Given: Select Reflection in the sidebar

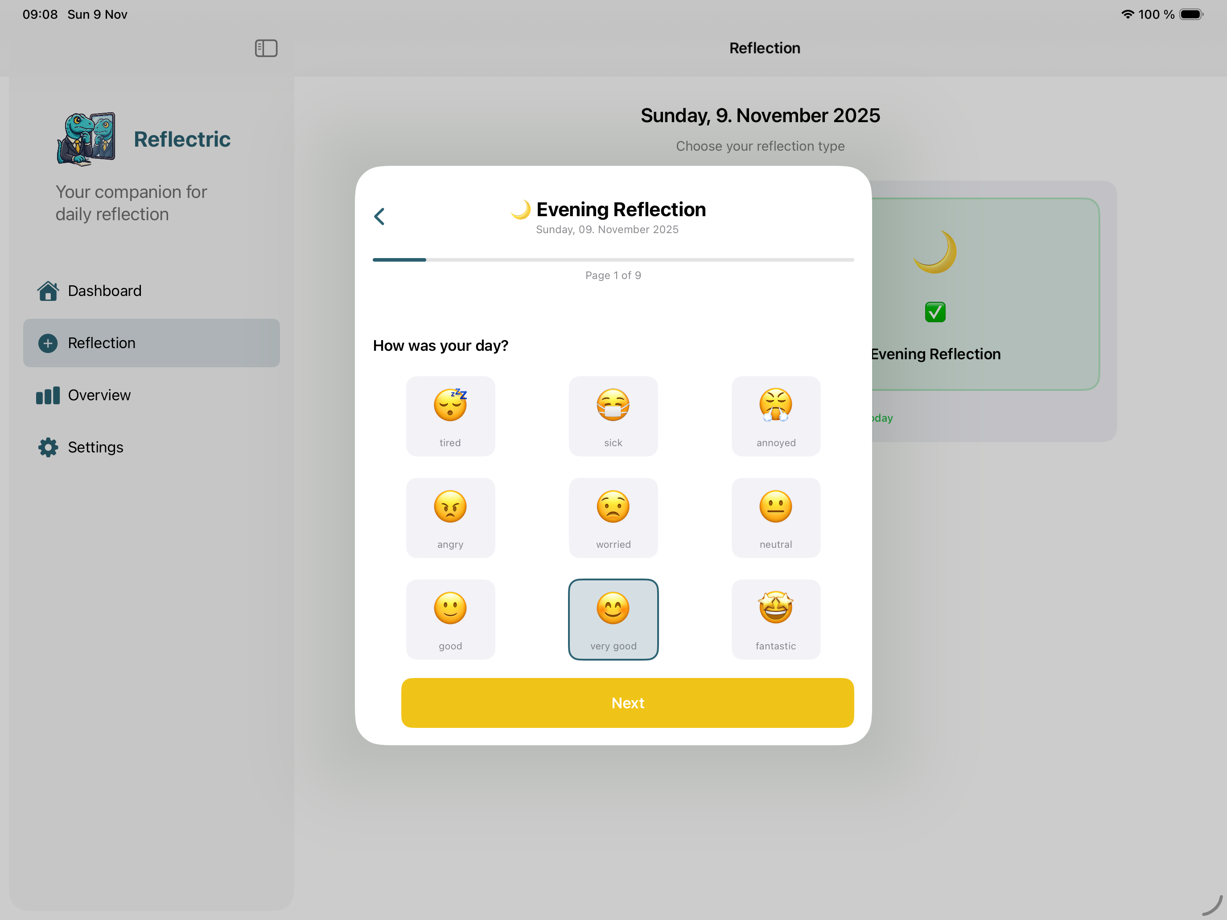Looking at the screenshot, I should point(152,343).
